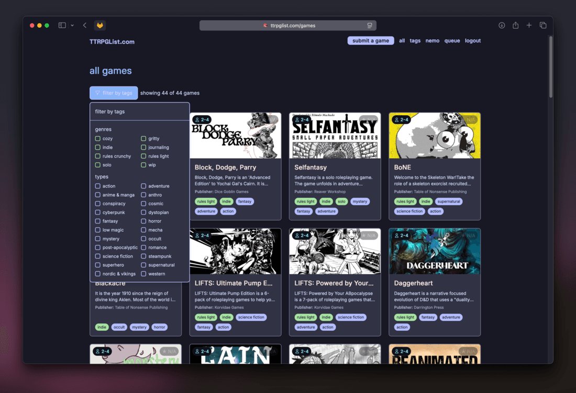Open the Daggerheart game title link
Screen dimensions: 576x393
tap(413, 283)
